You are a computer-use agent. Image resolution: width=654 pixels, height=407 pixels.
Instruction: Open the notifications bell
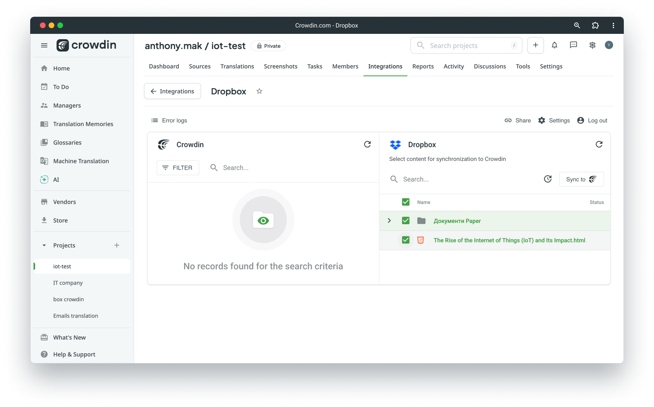(554, 45)
